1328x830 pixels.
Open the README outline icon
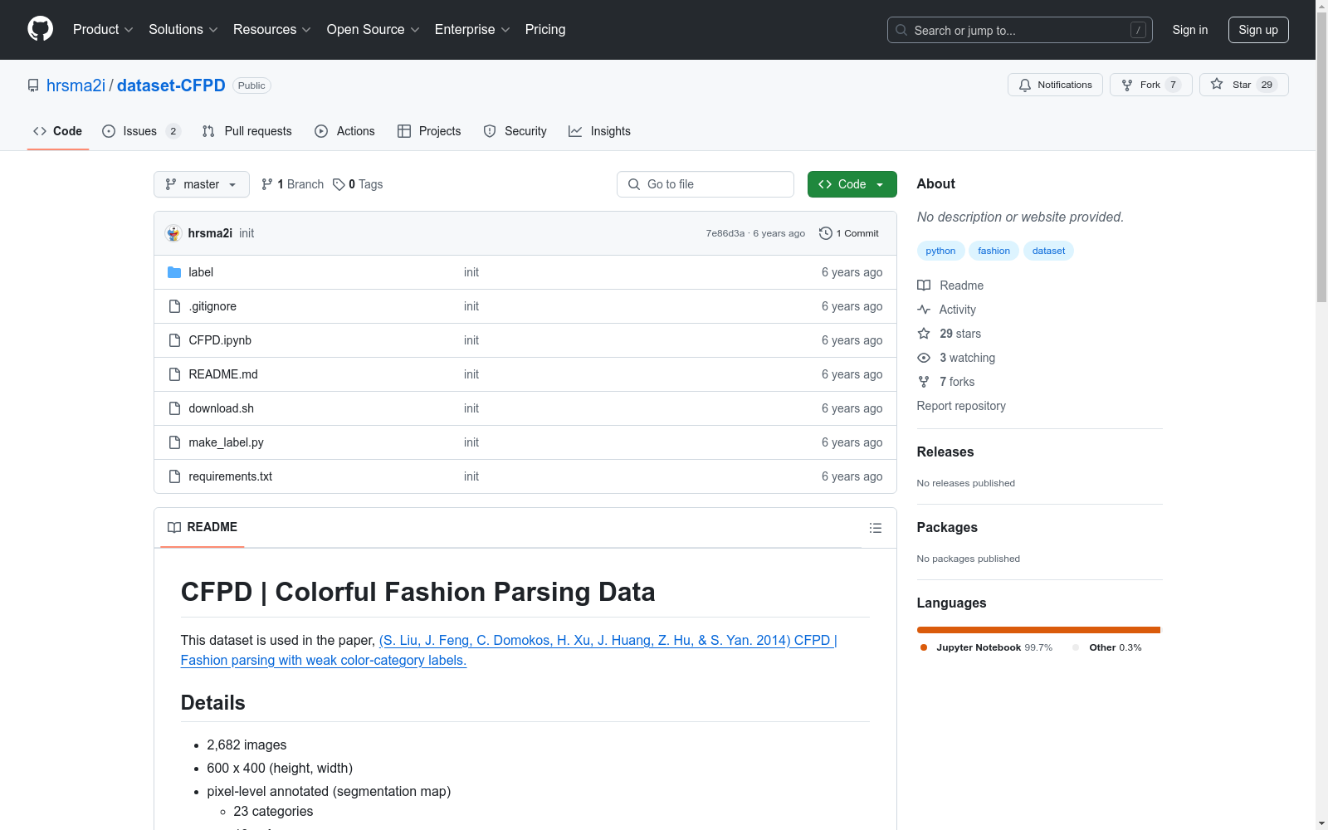point(875,528)
